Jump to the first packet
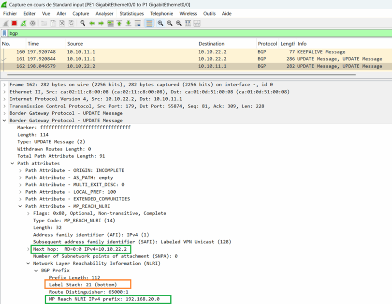 pos(119,23)
